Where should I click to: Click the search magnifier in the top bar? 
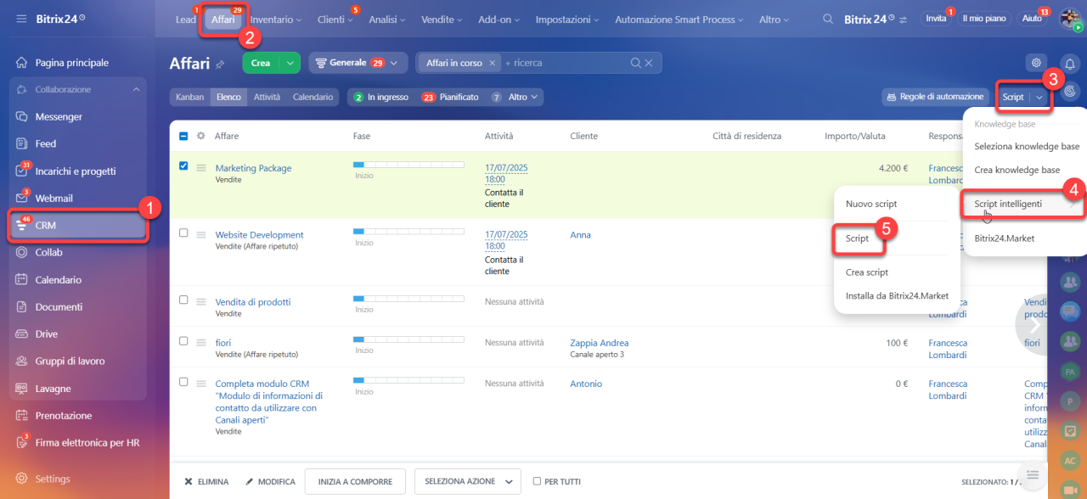point(829,19)
